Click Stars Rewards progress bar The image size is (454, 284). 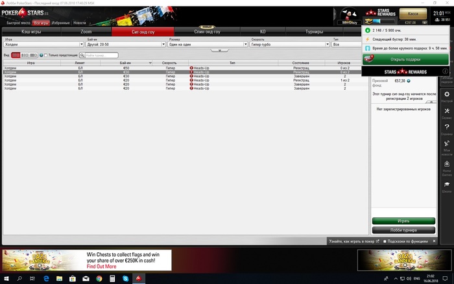click(383, 21)
